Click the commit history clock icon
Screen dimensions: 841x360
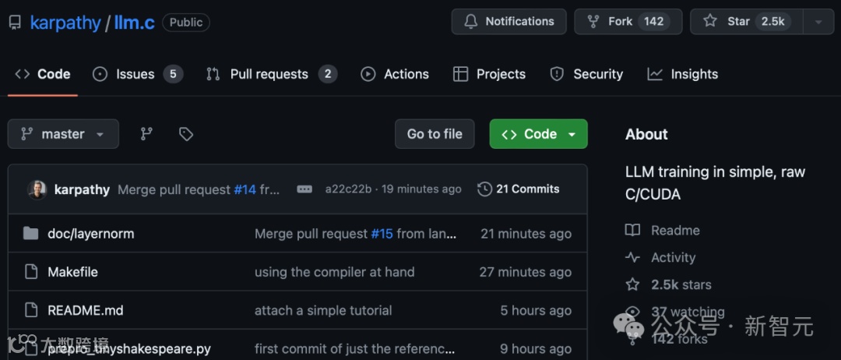tap(484, 189)
